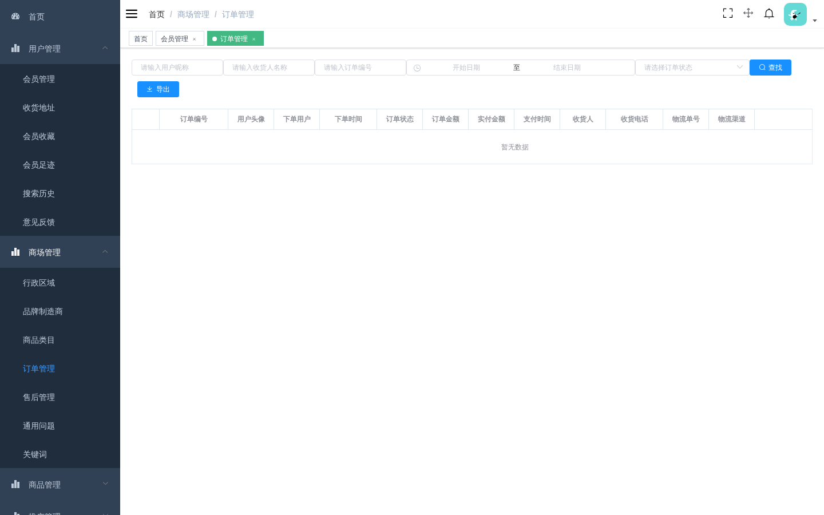Click the 导出 export button

coord(158,89)
